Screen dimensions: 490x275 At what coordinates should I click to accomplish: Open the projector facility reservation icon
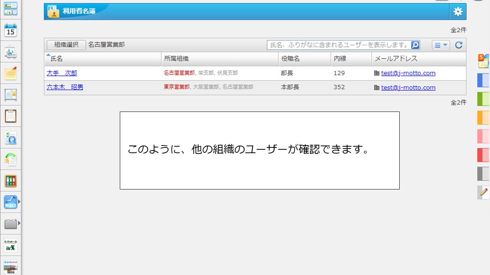click(x=11, y=52)
